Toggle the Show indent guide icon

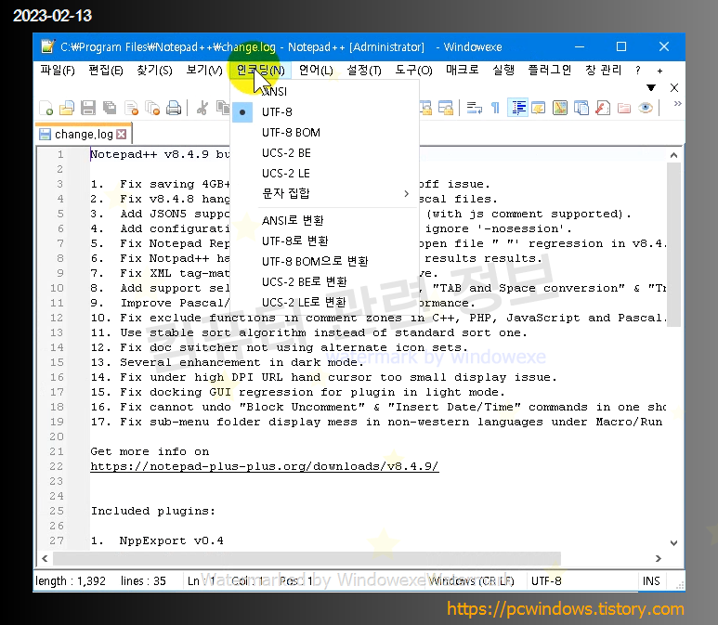[x=518, y=108]
